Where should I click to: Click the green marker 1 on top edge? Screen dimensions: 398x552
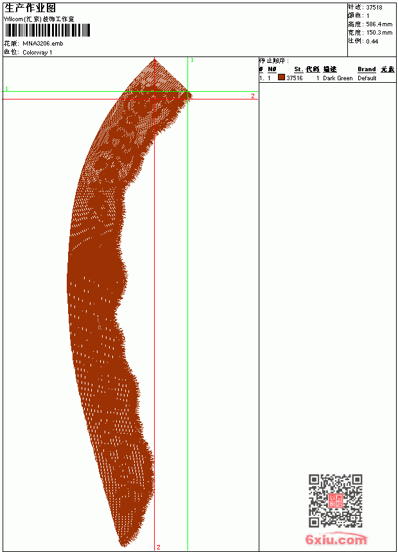click(x=192, y=60)
